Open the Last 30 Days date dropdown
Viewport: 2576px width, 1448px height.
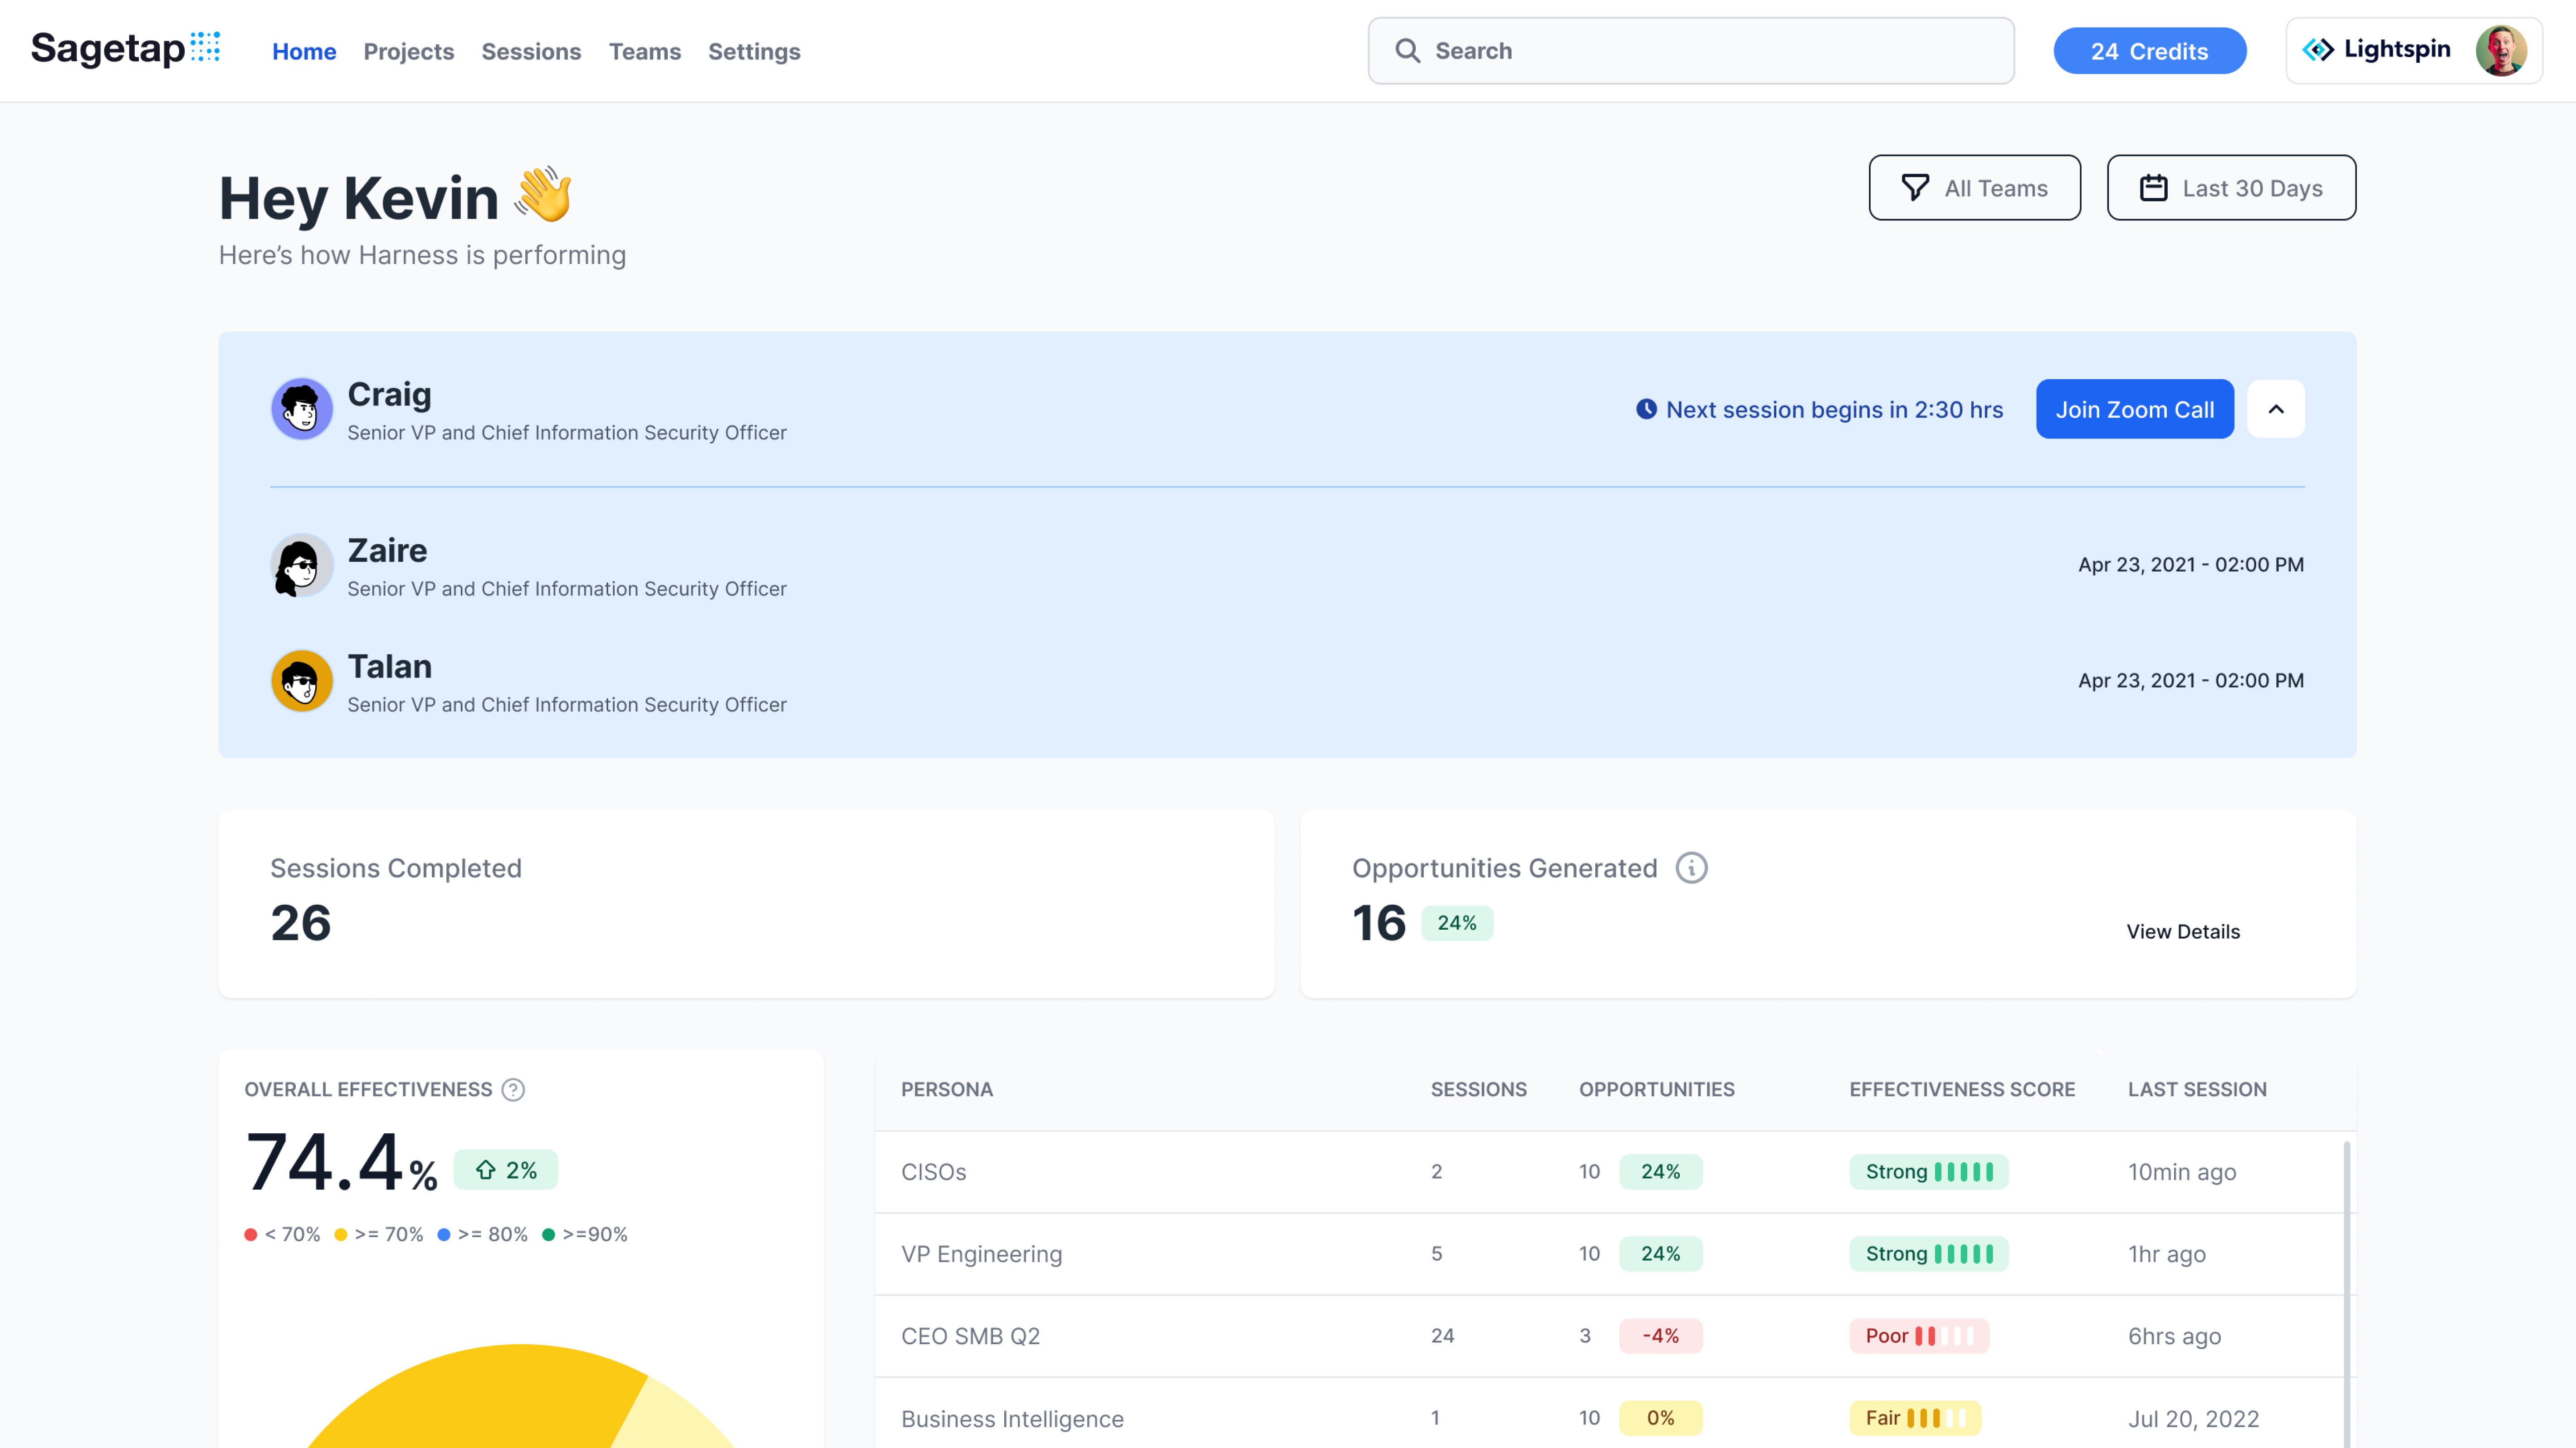coord(2230,188)
